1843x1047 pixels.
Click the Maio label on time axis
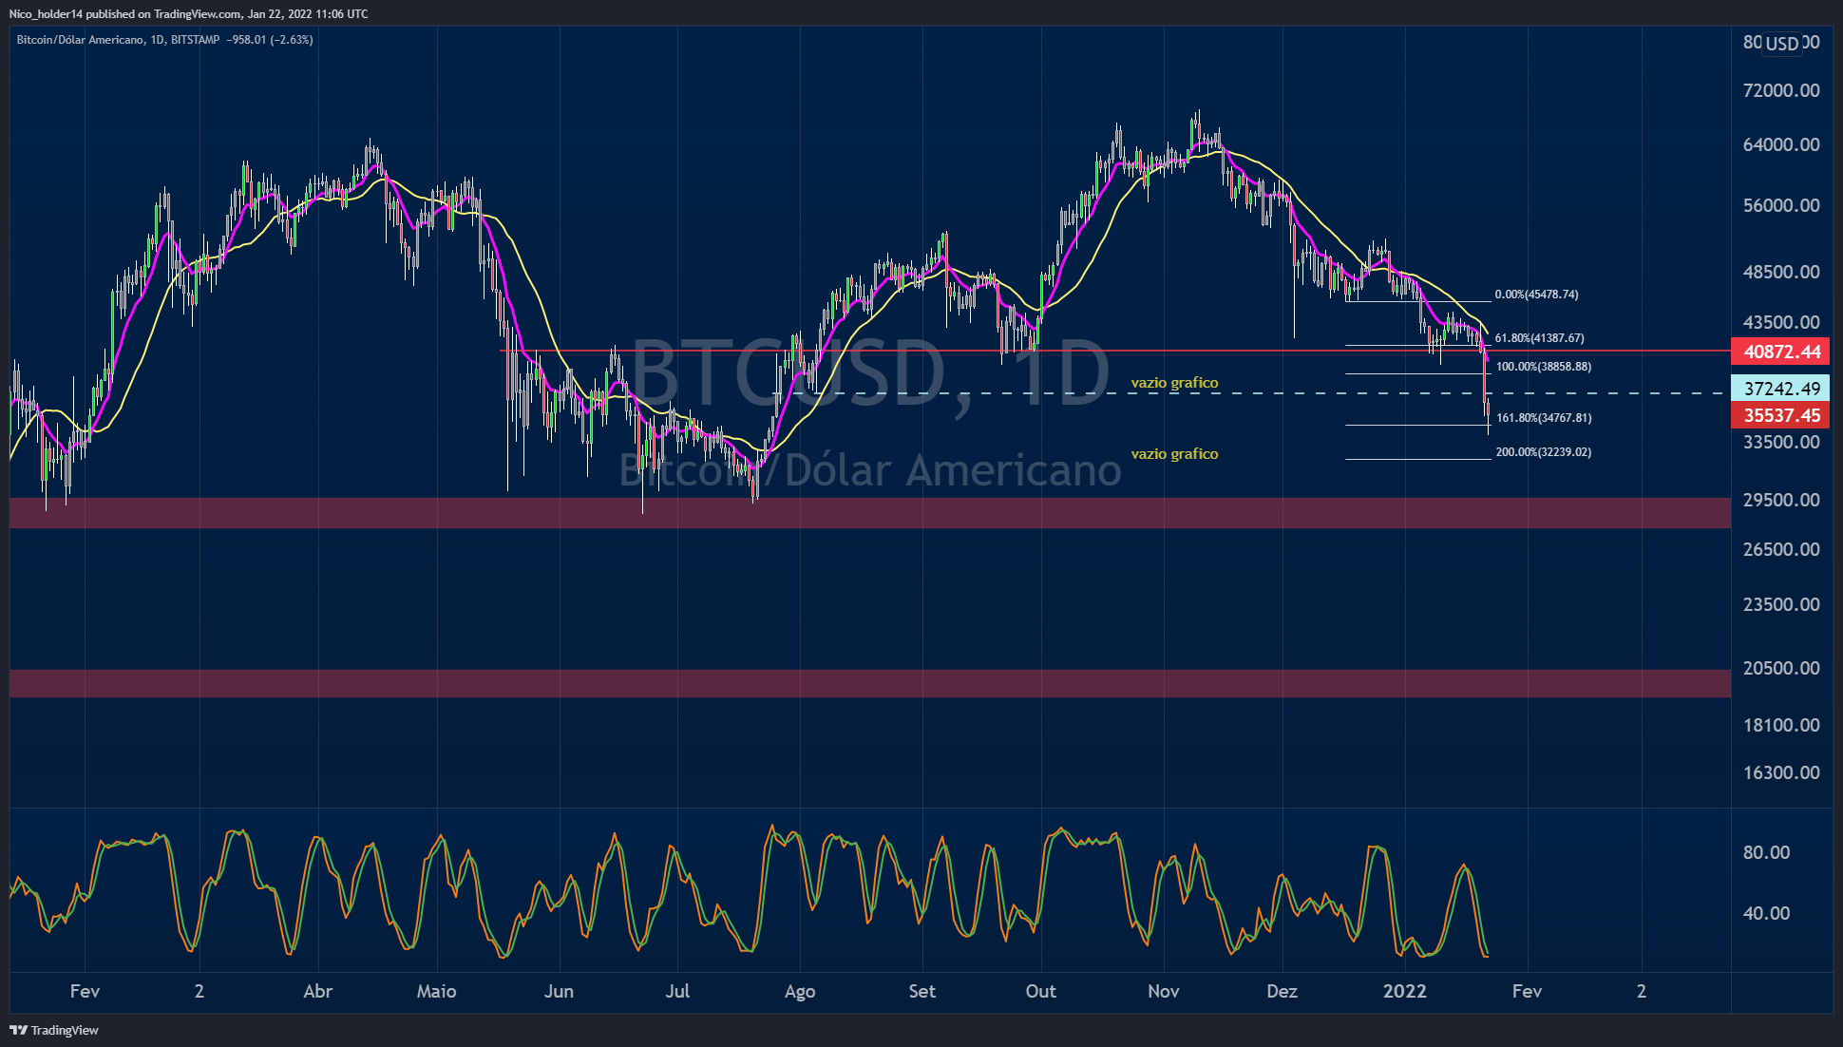(x=436, y=991)
